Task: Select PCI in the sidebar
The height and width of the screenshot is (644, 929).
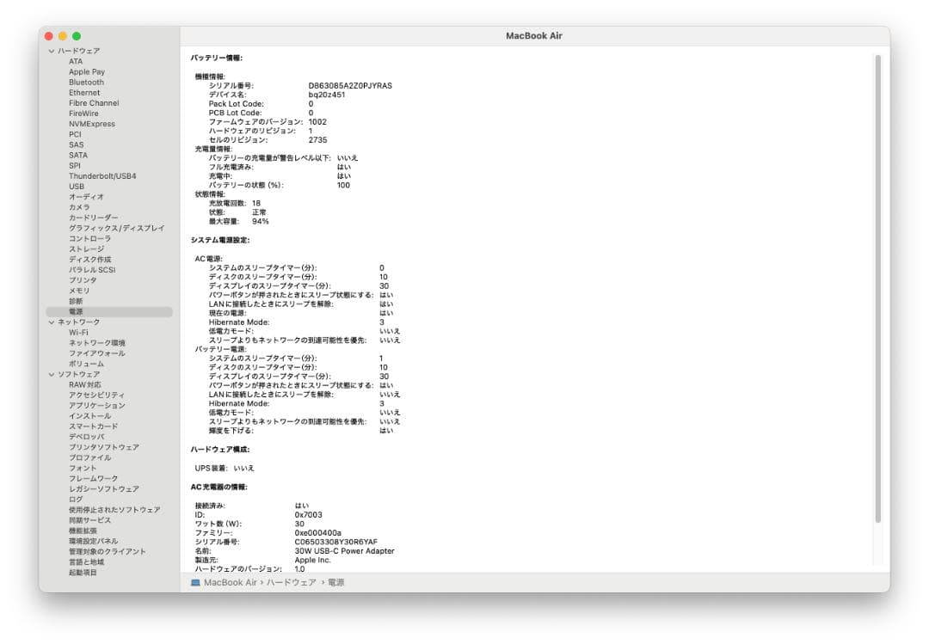Action: (75, 134)
